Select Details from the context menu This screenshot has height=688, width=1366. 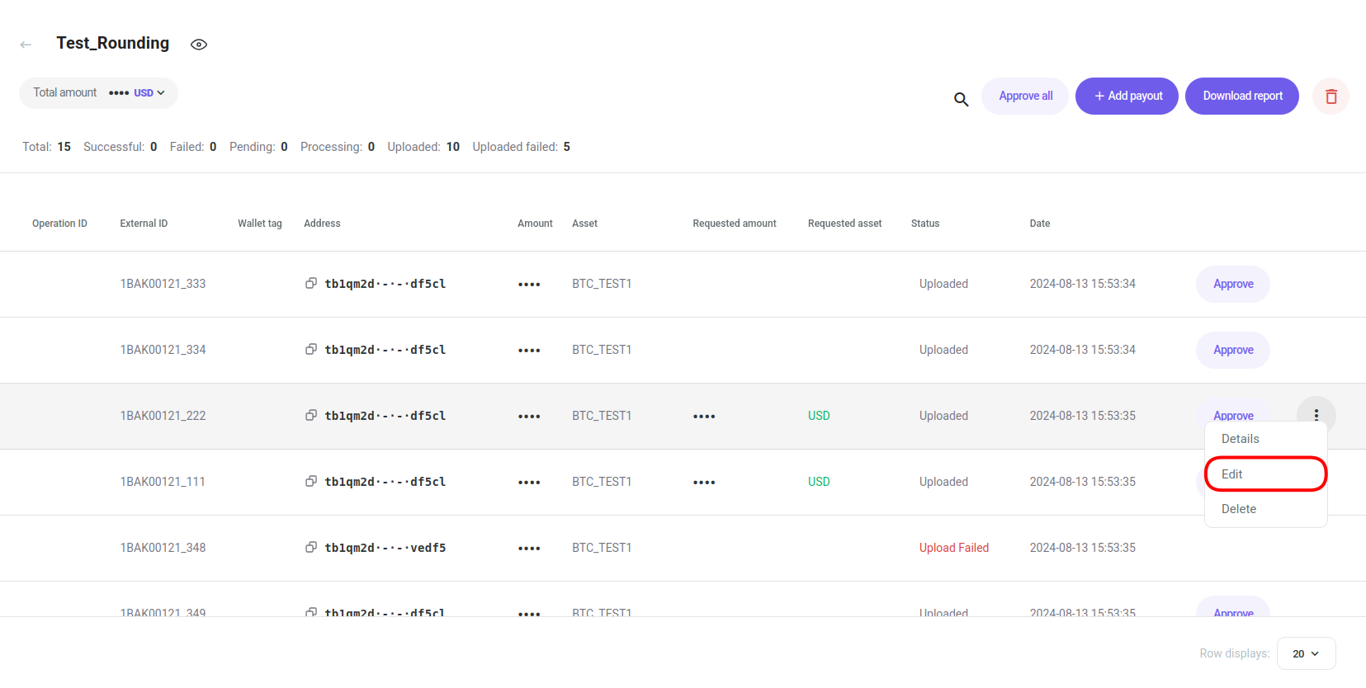point(1240,439)
